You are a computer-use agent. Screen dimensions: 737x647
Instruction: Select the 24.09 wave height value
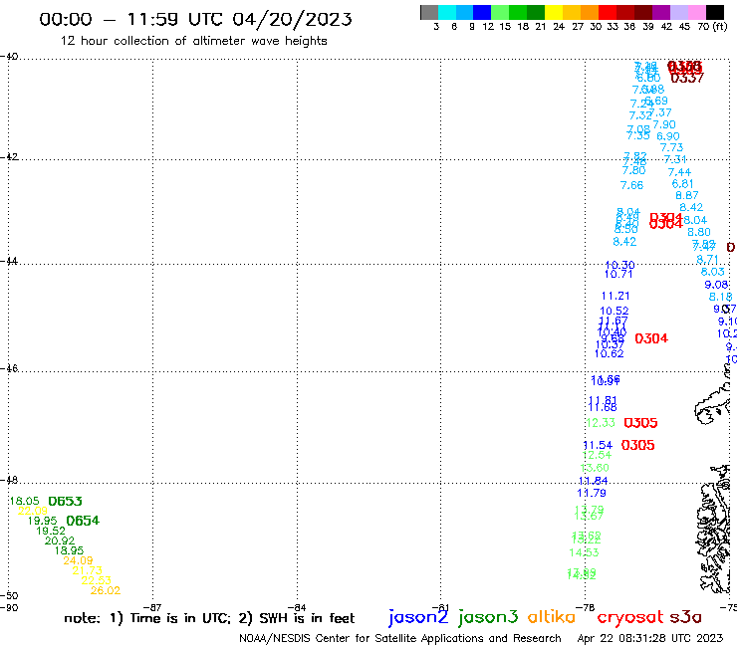(78, 560)
